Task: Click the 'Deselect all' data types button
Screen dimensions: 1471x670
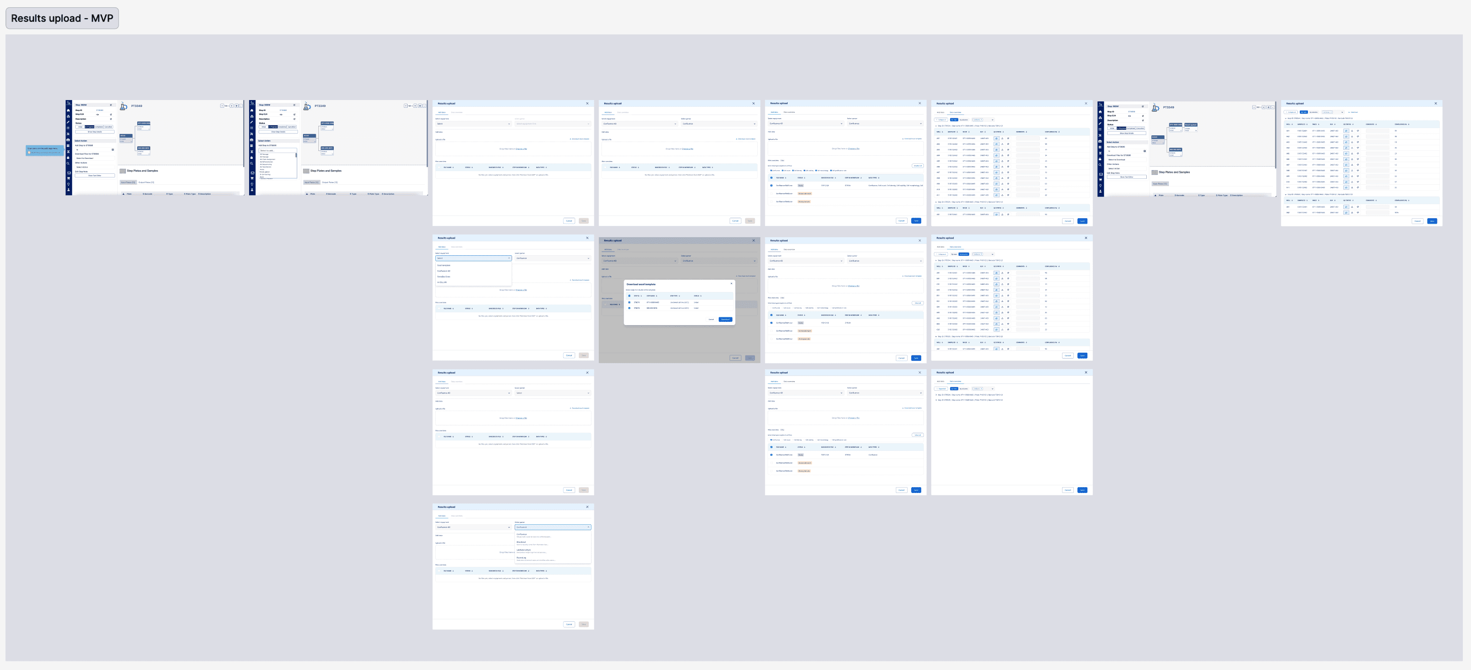Action: [918, 166]
